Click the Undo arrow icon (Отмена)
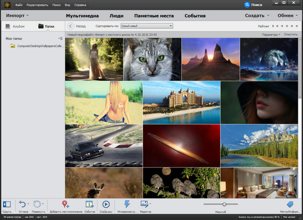Image resolution: width=303 pixels, height=220 pixels. tap(22, 204)
